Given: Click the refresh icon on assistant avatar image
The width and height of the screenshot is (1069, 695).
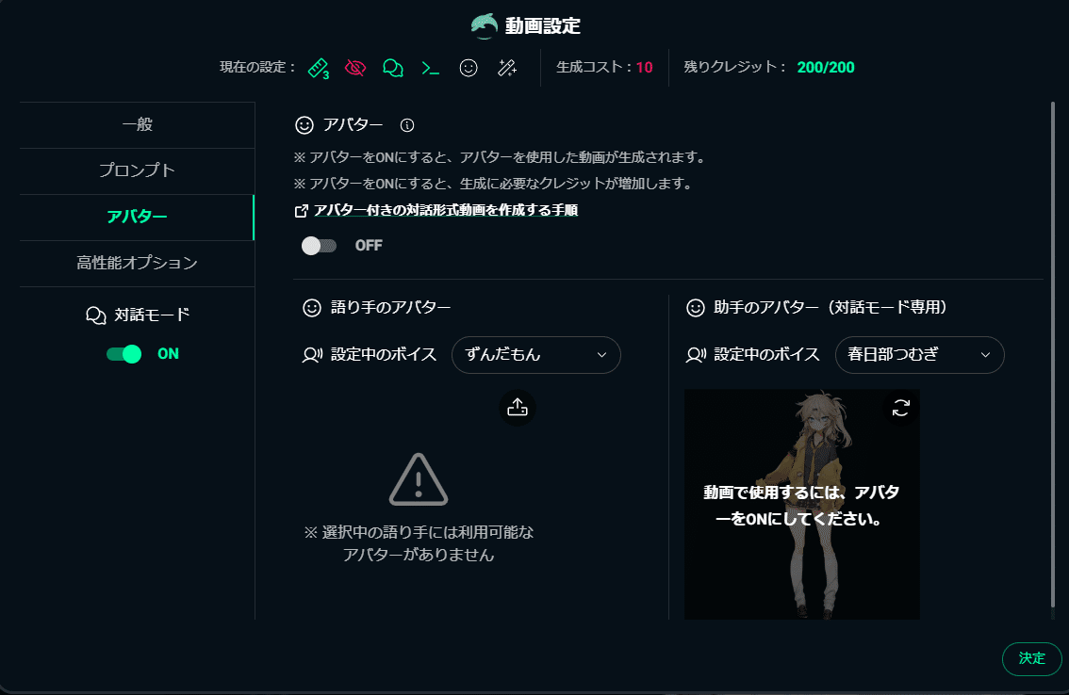Looking at the screenshot, I should (x=901, y=408).
